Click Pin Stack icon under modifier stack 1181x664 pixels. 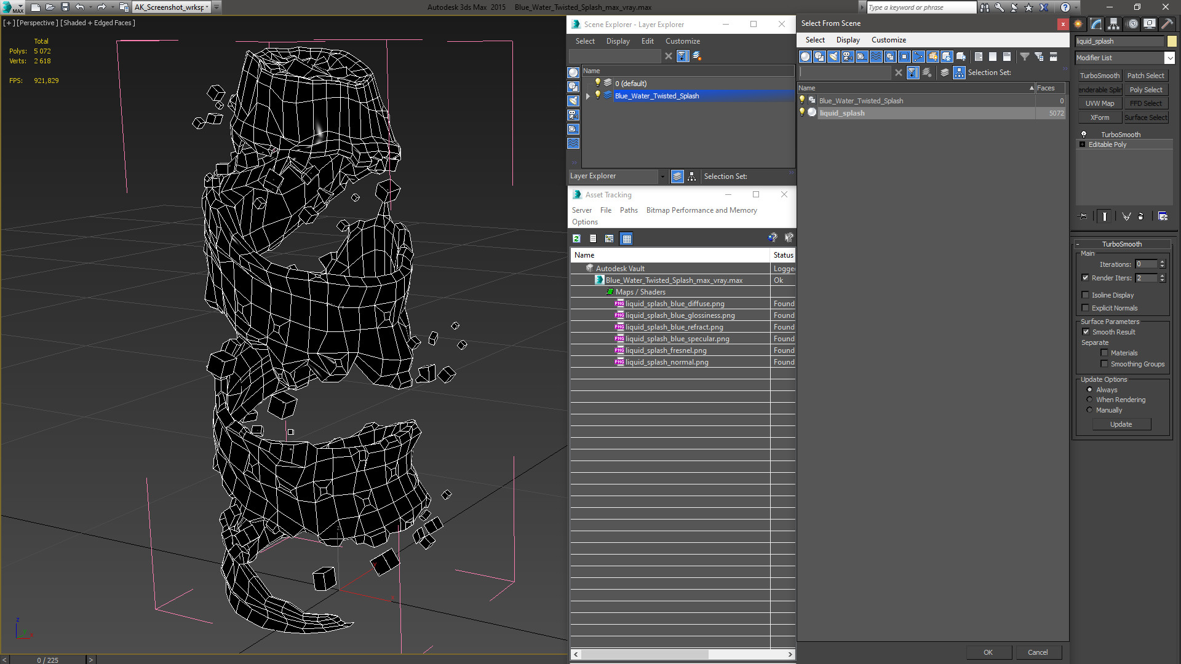[x=1083, y=216]
